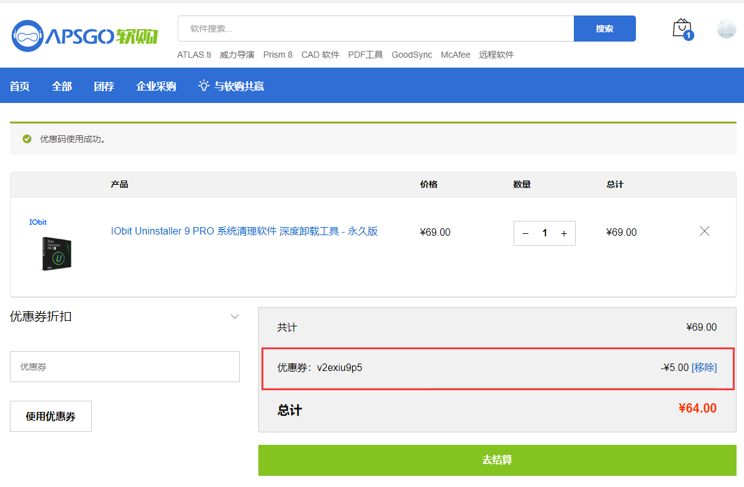
Task: Open the IObit Uninstaller 9 PRO product link
Action: [244, 231]
